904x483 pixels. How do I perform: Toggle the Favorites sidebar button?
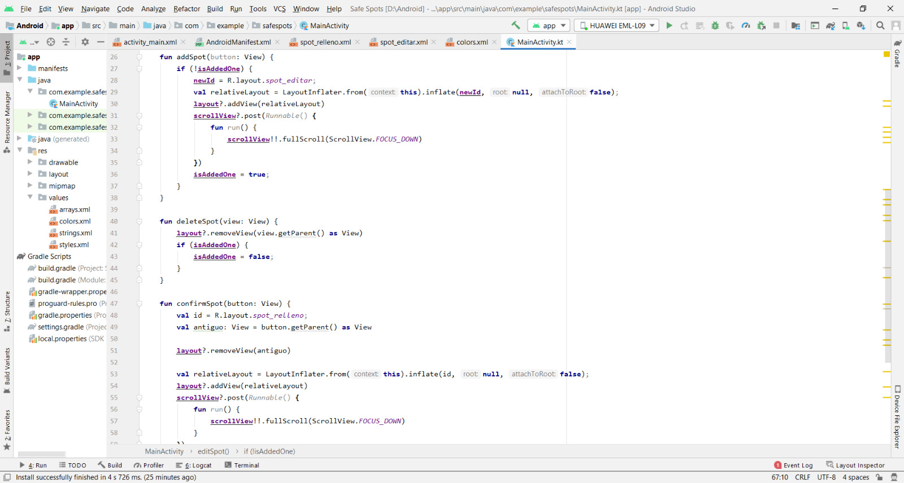point(7,430)
